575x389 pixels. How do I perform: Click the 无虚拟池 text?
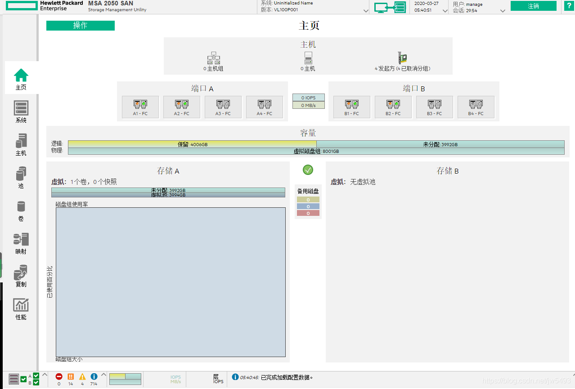(363, 182)
